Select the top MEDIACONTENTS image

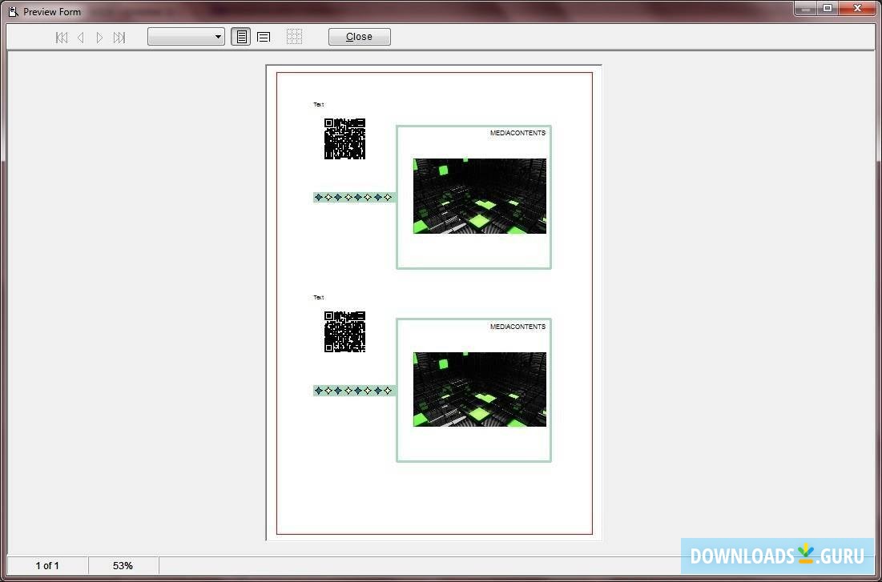tap(478, 195)
